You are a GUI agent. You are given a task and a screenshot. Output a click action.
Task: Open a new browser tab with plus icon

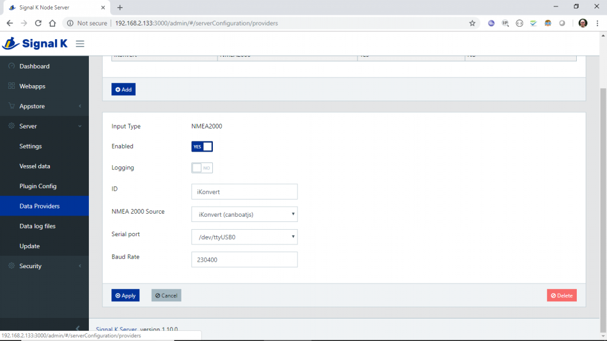point(120,8)
